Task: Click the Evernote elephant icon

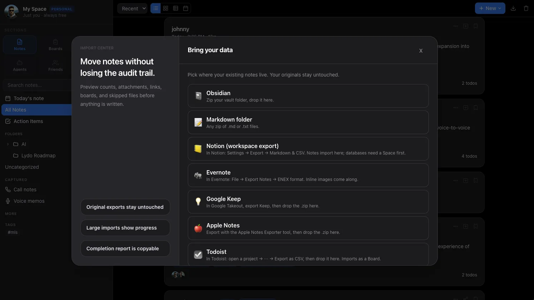Action: point(198,175)
